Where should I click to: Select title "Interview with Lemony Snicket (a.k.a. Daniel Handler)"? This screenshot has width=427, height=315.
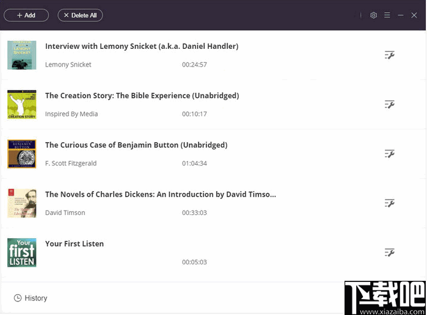[142, 46]
